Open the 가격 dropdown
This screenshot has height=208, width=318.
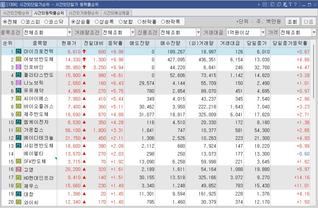pyautogui.click(x=314, y=33)
